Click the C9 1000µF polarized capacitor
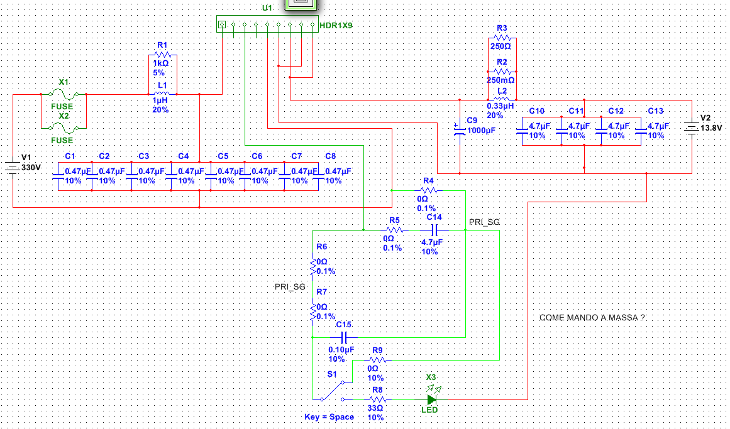 [x=460, y=131]
